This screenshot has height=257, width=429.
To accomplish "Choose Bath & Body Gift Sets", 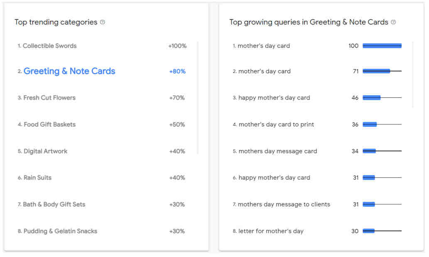I will pos(54,204).
